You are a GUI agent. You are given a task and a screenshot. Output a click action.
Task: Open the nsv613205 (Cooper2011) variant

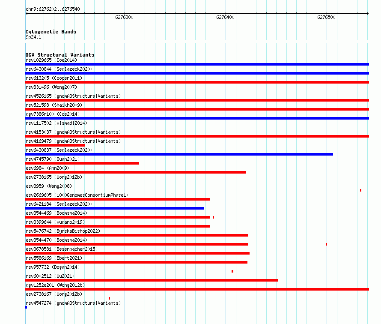pos(54,78)
